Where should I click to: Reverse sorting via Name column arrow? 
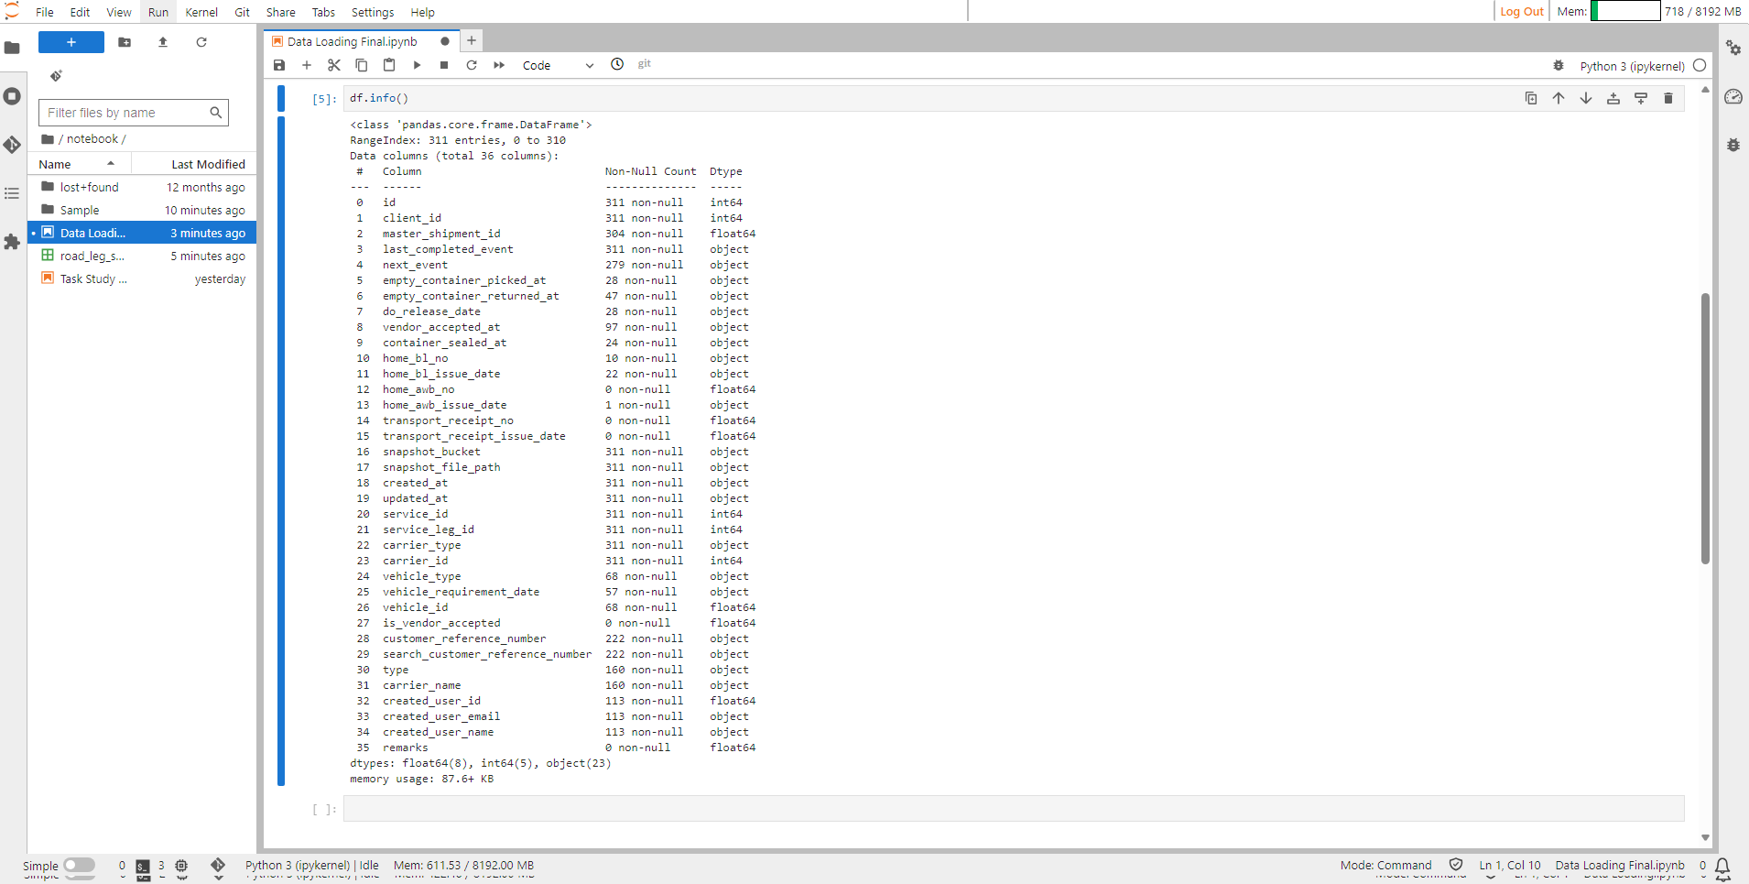pyautogui.click(x=111, y=163)
